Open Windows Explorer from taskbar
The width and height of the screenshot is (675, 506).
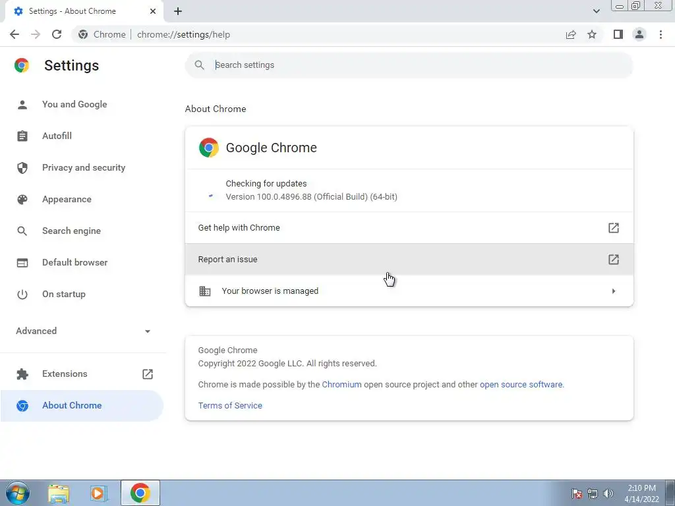coord(59,493)
